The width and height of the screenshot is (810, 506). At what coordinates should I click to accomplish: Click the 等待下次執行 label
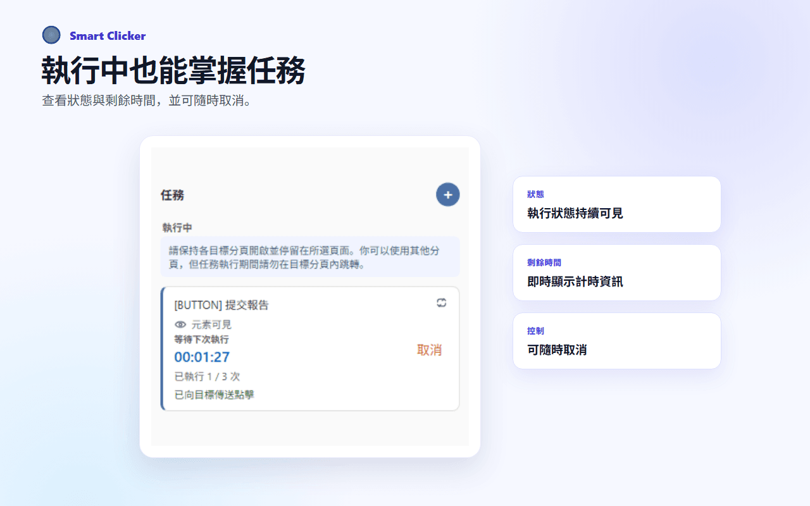click(x=202, y=340)
